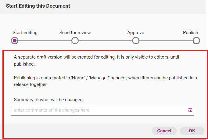Confirm with the OK button
The image size is (208, 140).
pyautogui.click(x=192, y=131)
